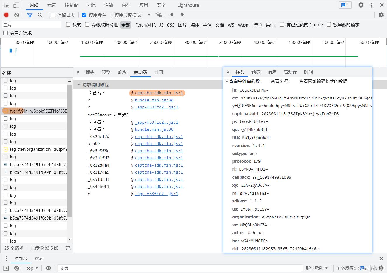Click the network filter input field
The image size is (387, 273).
[32, 24]
